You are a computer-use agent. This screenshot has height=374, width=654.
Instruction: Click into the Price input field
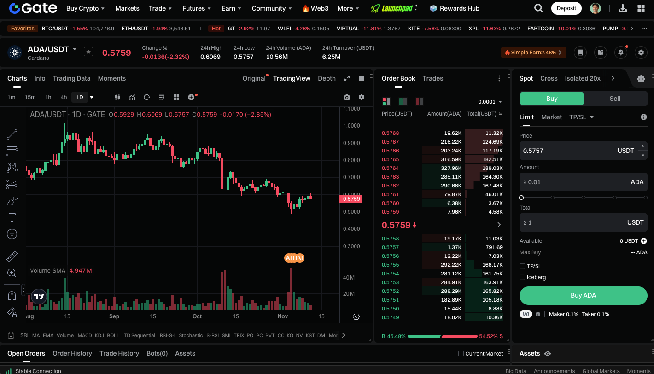[578, 151]
